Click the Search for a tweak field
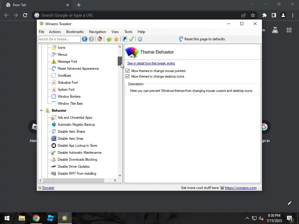This screenshot has width=299, height=224. (59, 39)
